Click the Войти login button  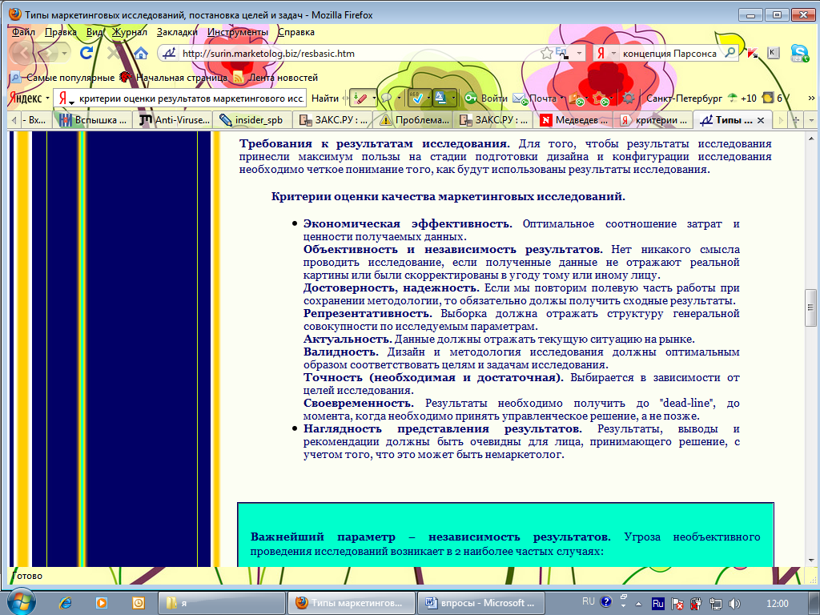tap(486, 98)
